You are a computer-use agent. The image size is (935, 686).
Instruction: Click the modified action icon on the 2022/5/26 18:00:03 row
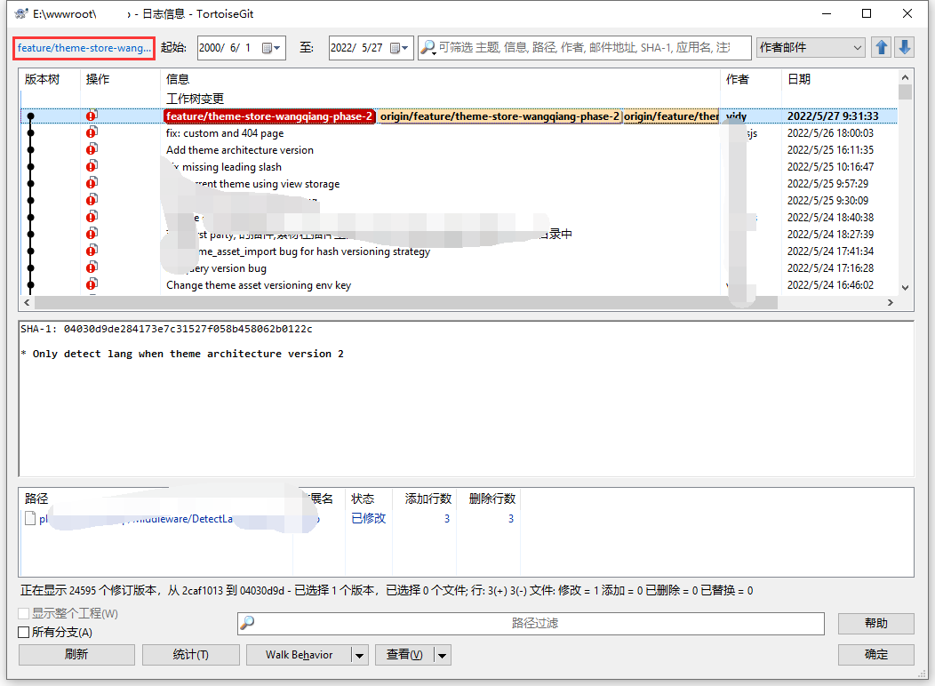(x=92, y=133)
